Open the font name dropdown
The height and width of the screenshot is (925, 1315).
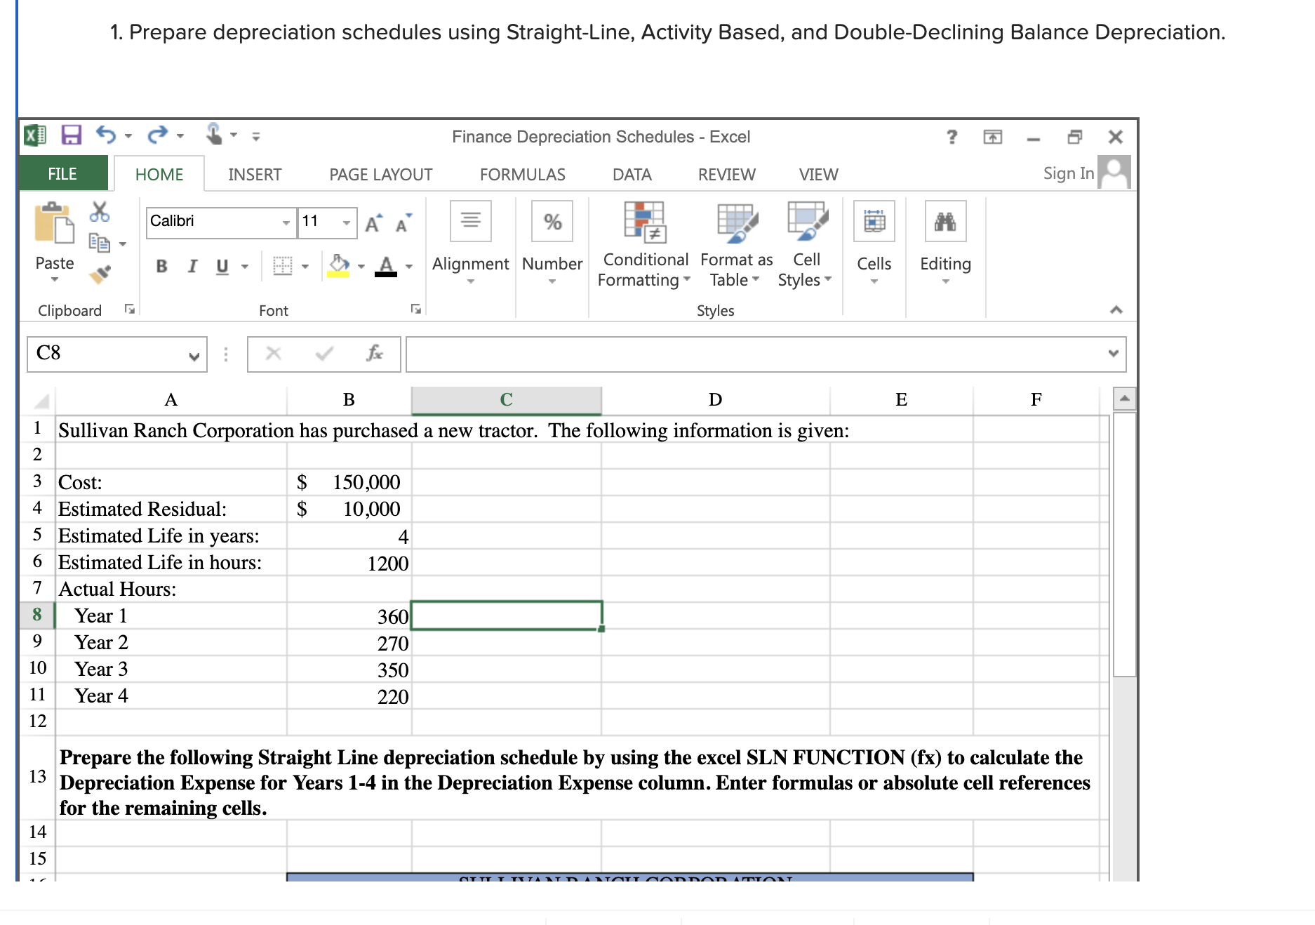pos(287,222)
